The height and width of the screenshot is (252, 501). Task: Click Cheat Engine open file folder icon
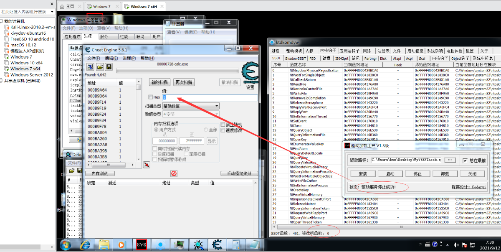point(100,67)
